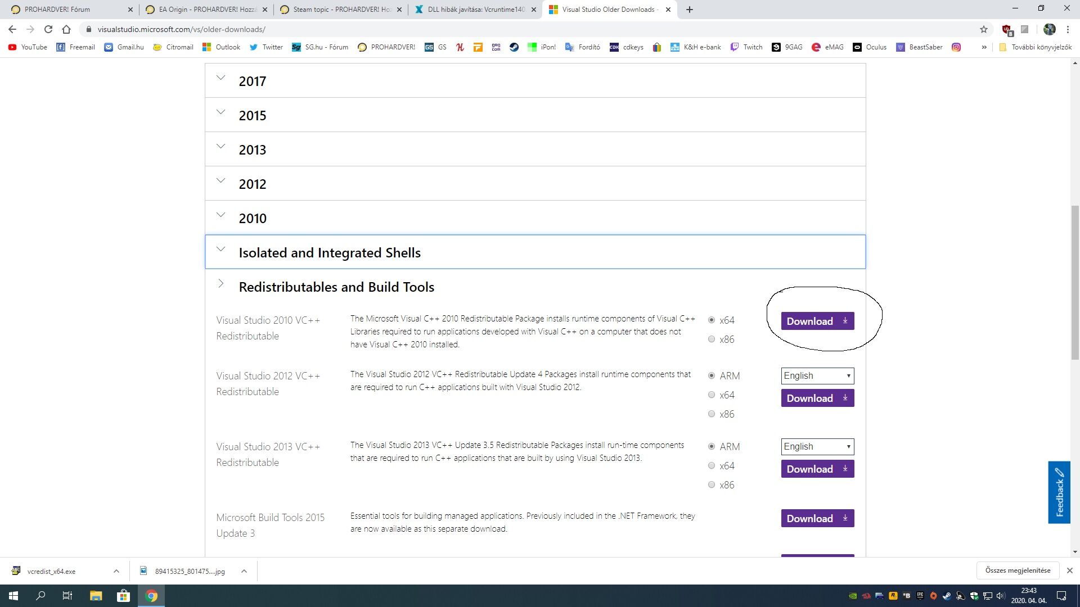Open Chrome's three-dot menu
The height and width of the screenshot is (607, 1080).
click(x=1068, y=29)
